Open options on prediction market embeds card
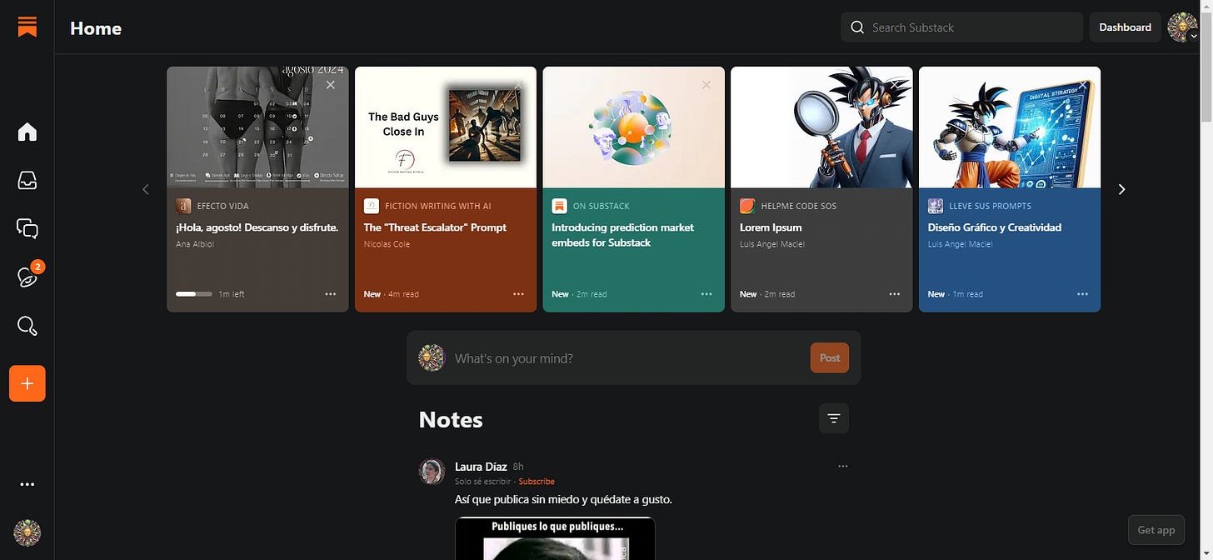Screen dimensions: 1213x560 pyautogui.click(x=706, y=294)
